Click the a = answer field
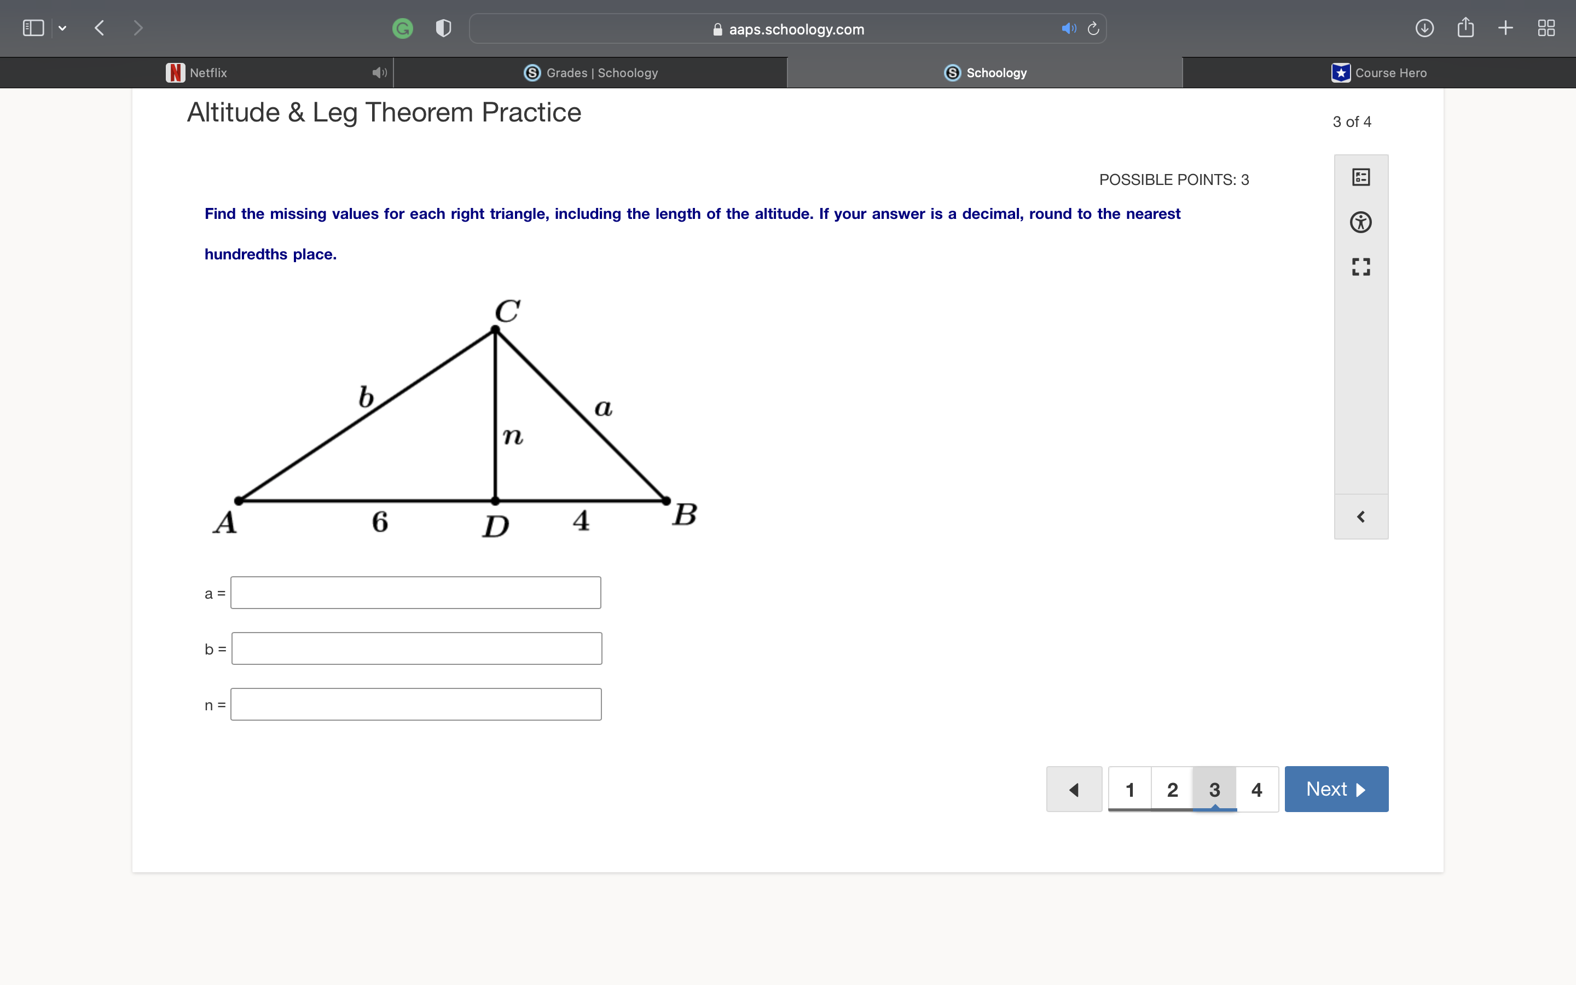This screenshot has width=1576, height=985. 415,593
